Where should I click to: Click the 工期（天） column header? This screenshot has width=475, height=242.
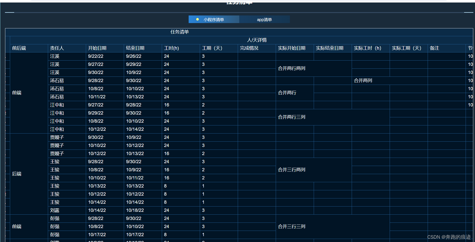tap(212, 48)
